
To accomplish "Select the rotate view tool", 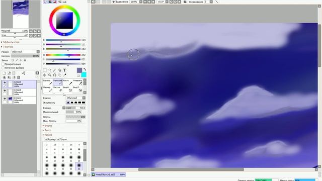I will 55,75.
